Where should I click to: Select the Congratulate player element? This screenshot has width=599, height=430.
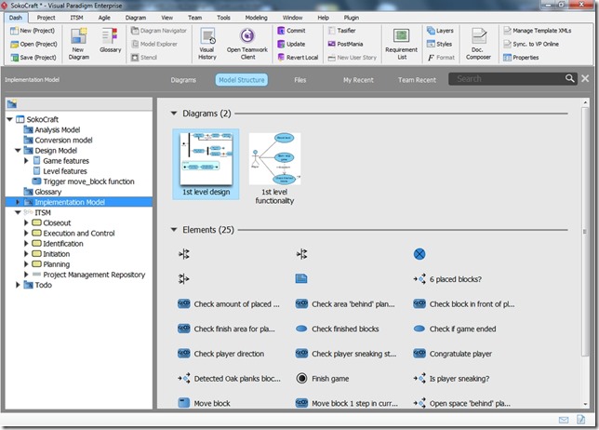pos(453,354)
